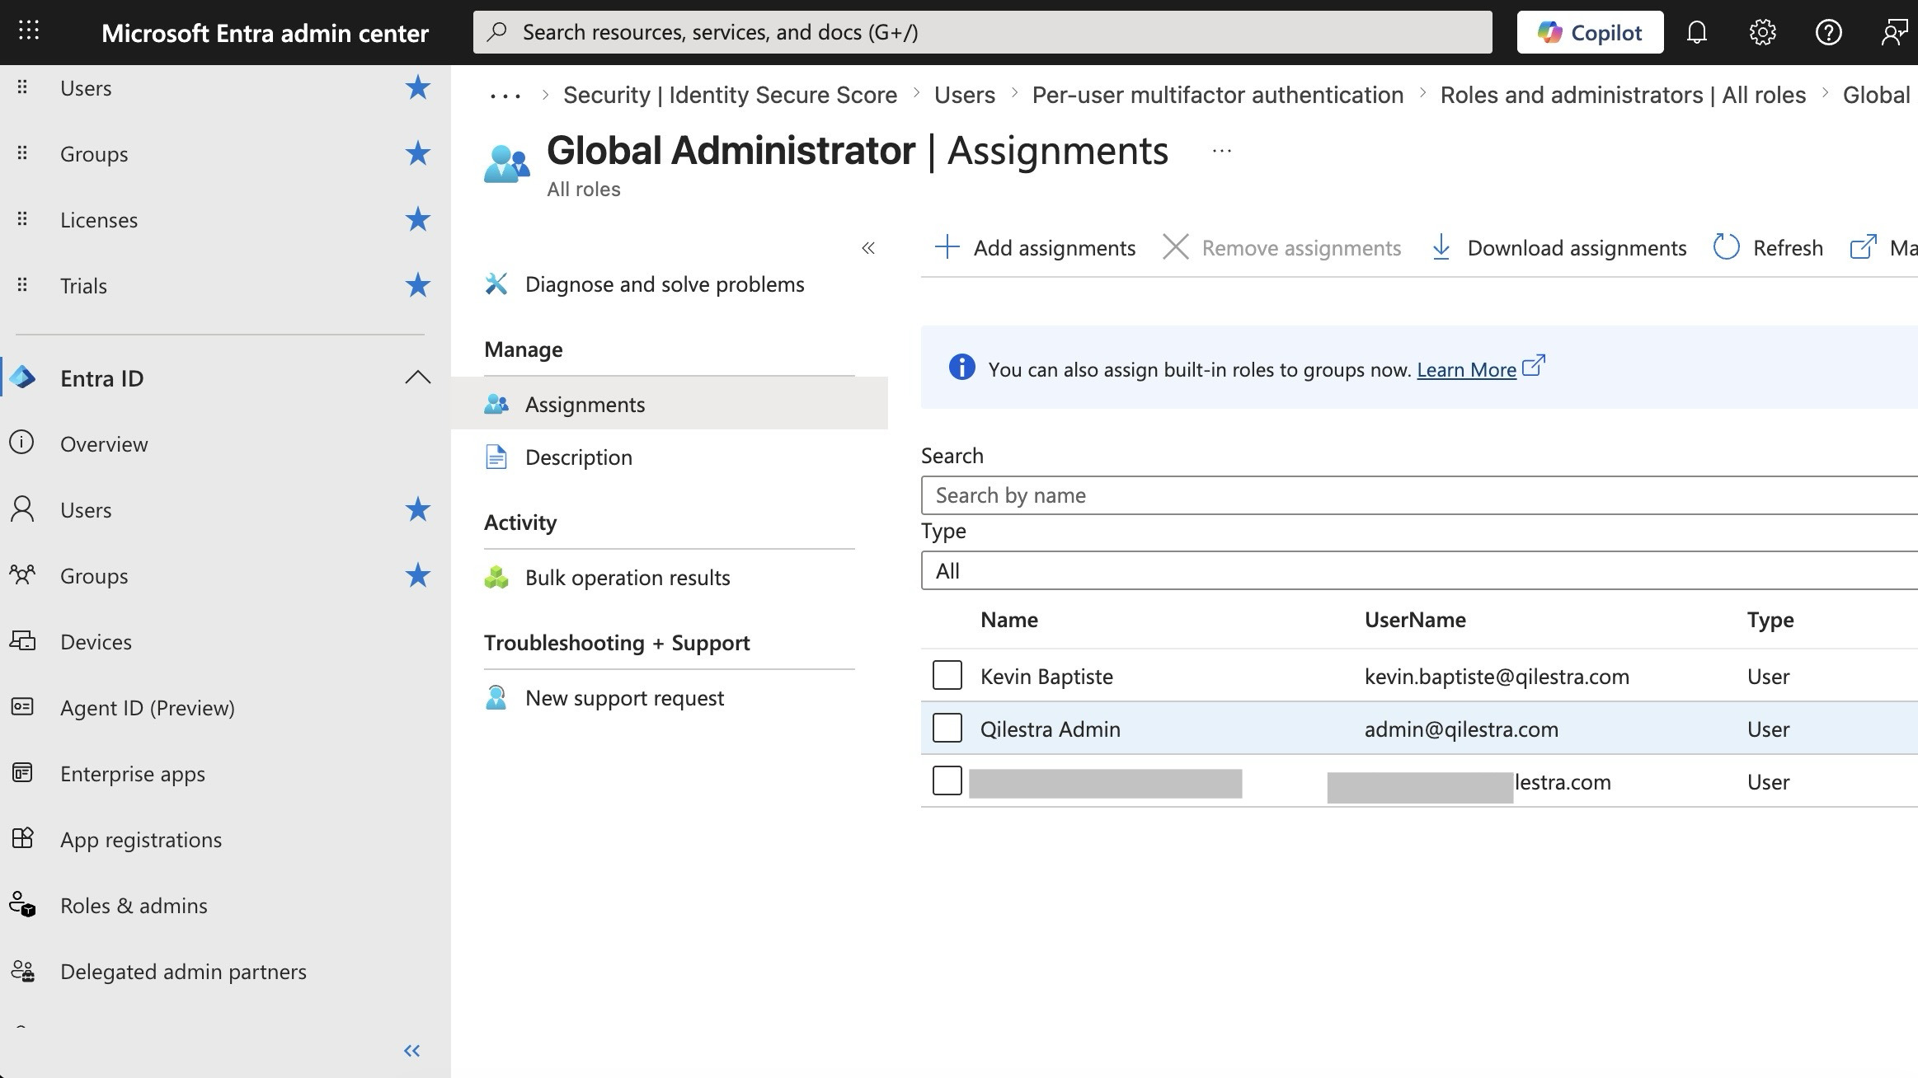Click the App registrations icon
This screenshot has height=1078, width=1918.
click(22, 838)
